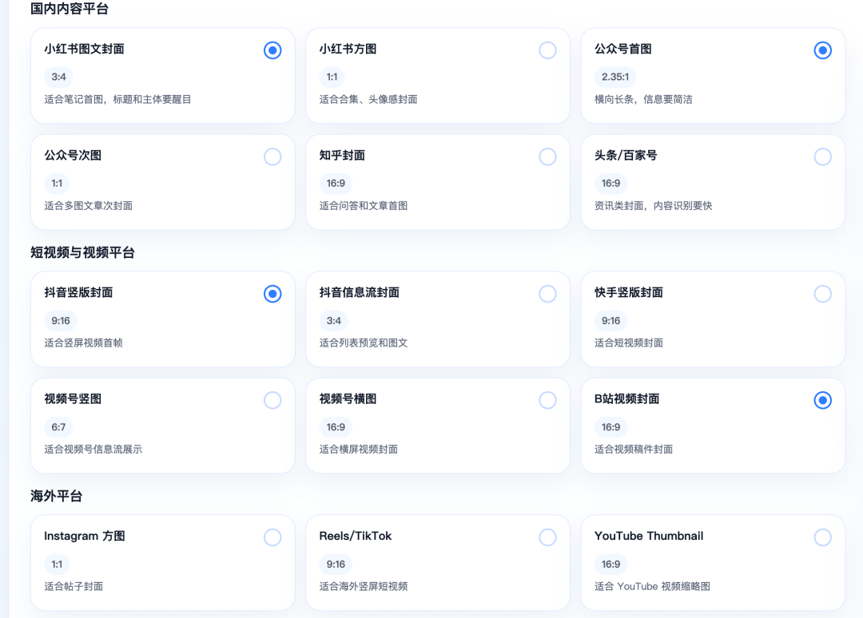Viewport: 863px width, 618px height.
Task: Select the 小红书方图 radio button
Action: 547,50
